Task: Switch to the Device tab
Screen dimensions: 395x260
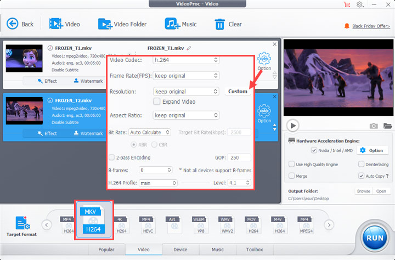Action: click(x=180, y=250)
